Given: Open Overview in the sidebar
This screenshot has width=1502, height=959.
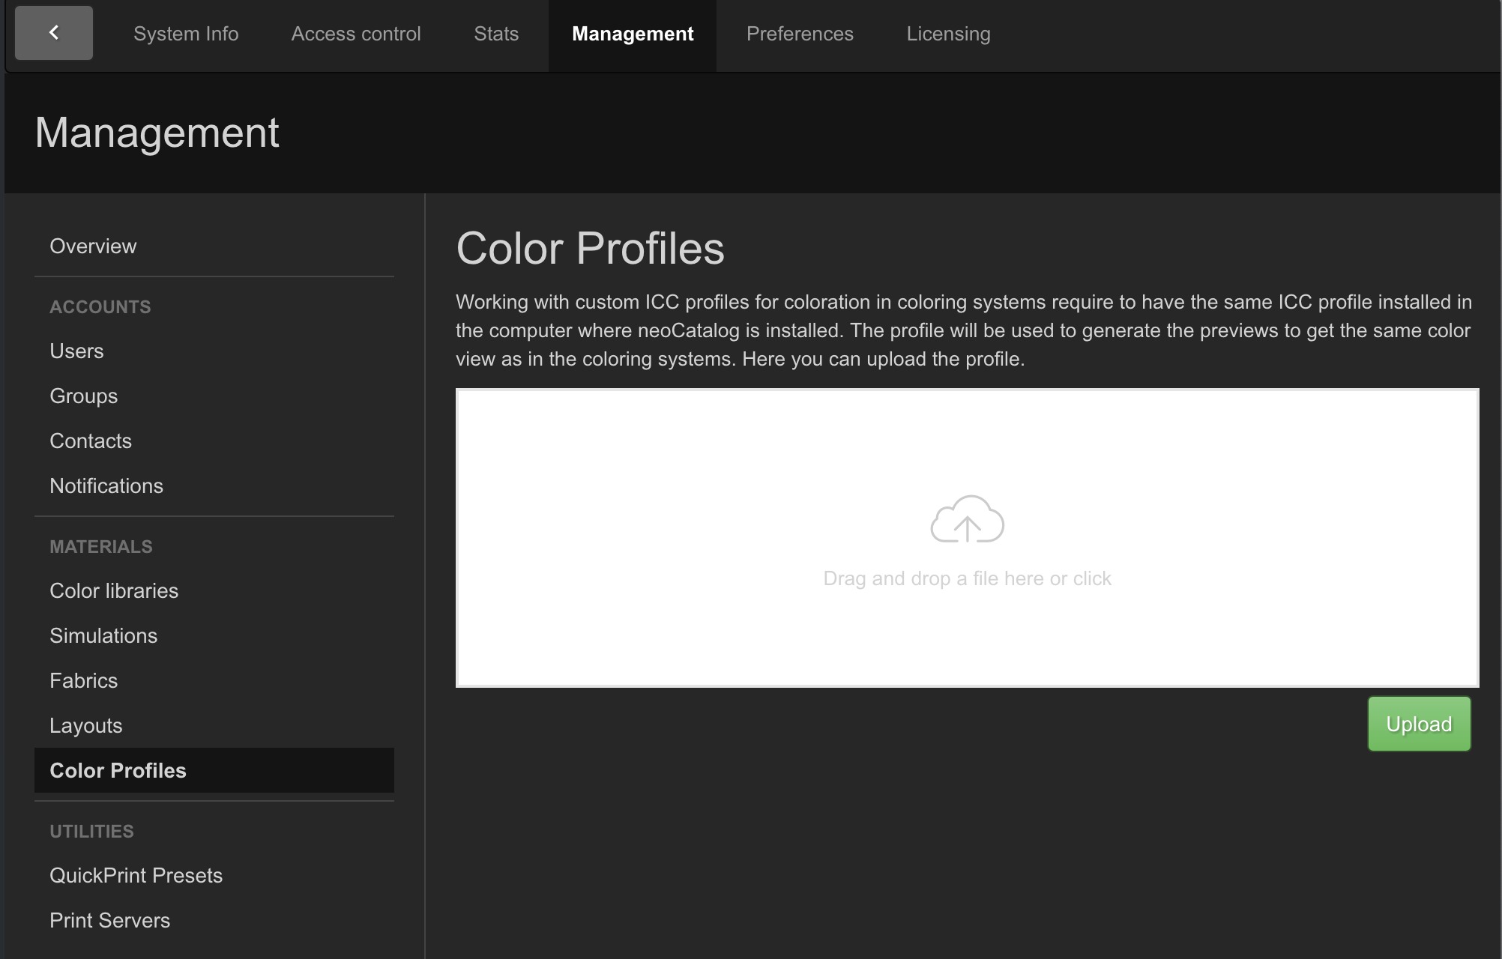Looking at the screenshot, I should point(93,246).
